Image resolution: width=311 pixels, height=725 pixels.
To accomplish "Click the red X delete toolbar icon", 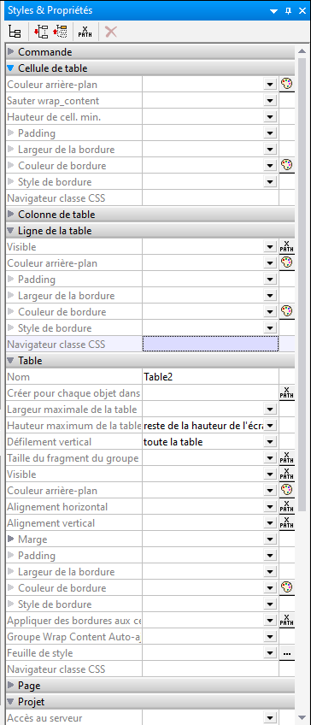I will click(111, 32).
